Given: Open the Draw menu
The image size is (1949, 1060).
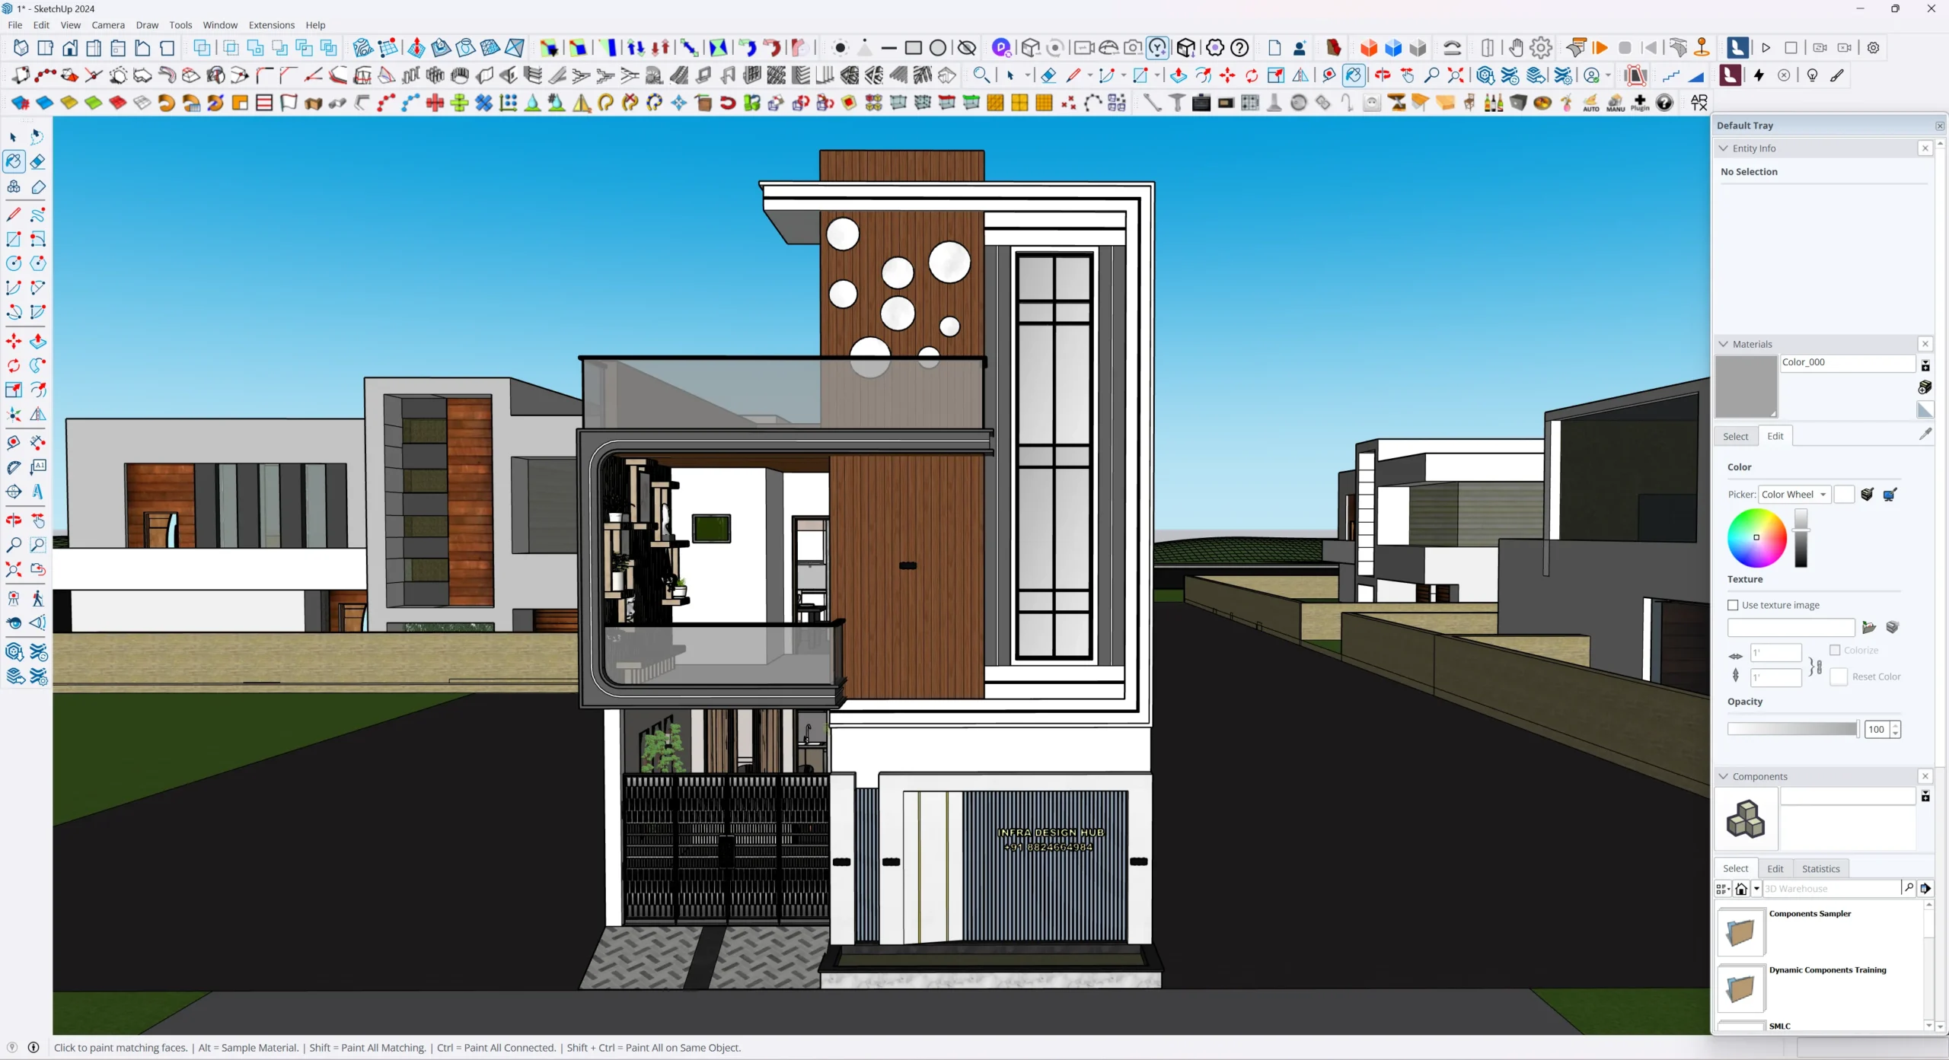Looking at the screenshot, I should tap(147, 25).
